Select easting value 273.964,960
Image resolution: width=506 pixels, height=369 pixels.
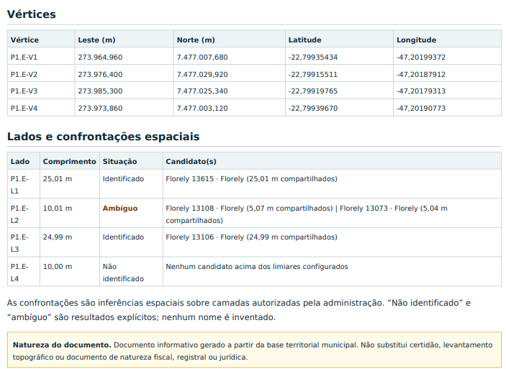pyautogui.click(x=100, y=57)
